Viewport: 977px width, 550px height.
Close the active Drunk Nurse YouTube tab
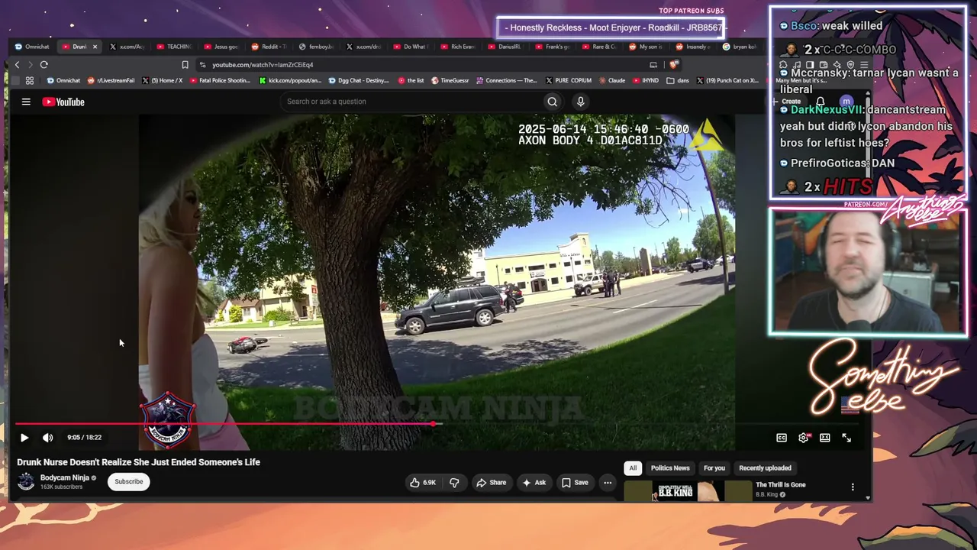(x=95, y=47)
